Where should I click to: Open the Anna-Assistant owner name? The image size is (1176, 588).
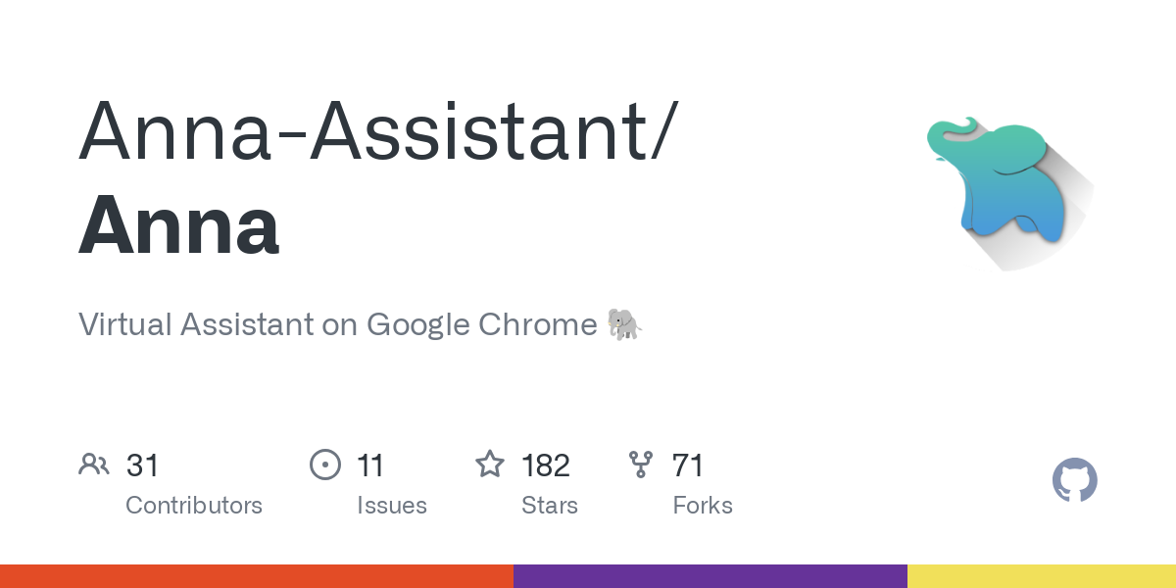tap(377, 130)
